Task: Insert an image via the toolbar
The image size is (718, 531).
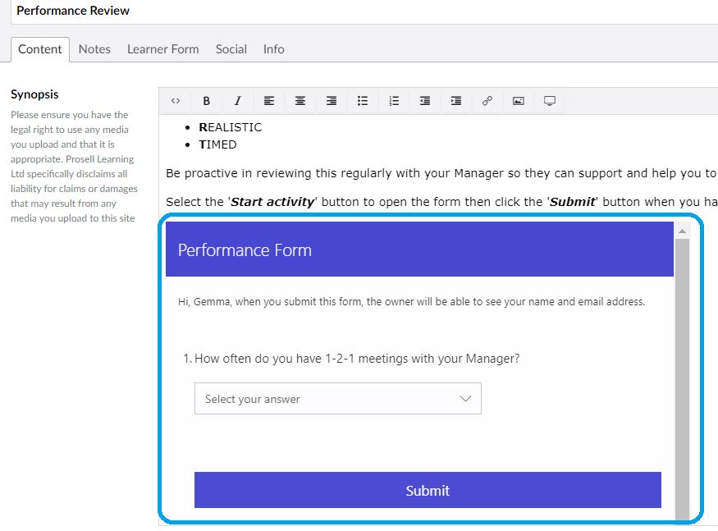Action: [x=518, y=100]
